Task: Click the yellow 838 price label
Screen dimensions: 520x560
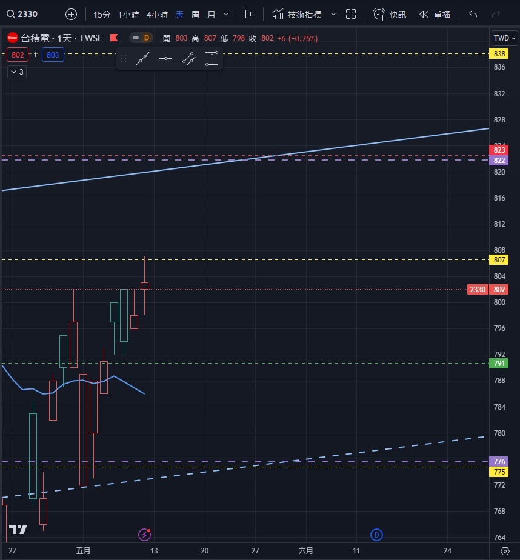Action: (499, 54)
